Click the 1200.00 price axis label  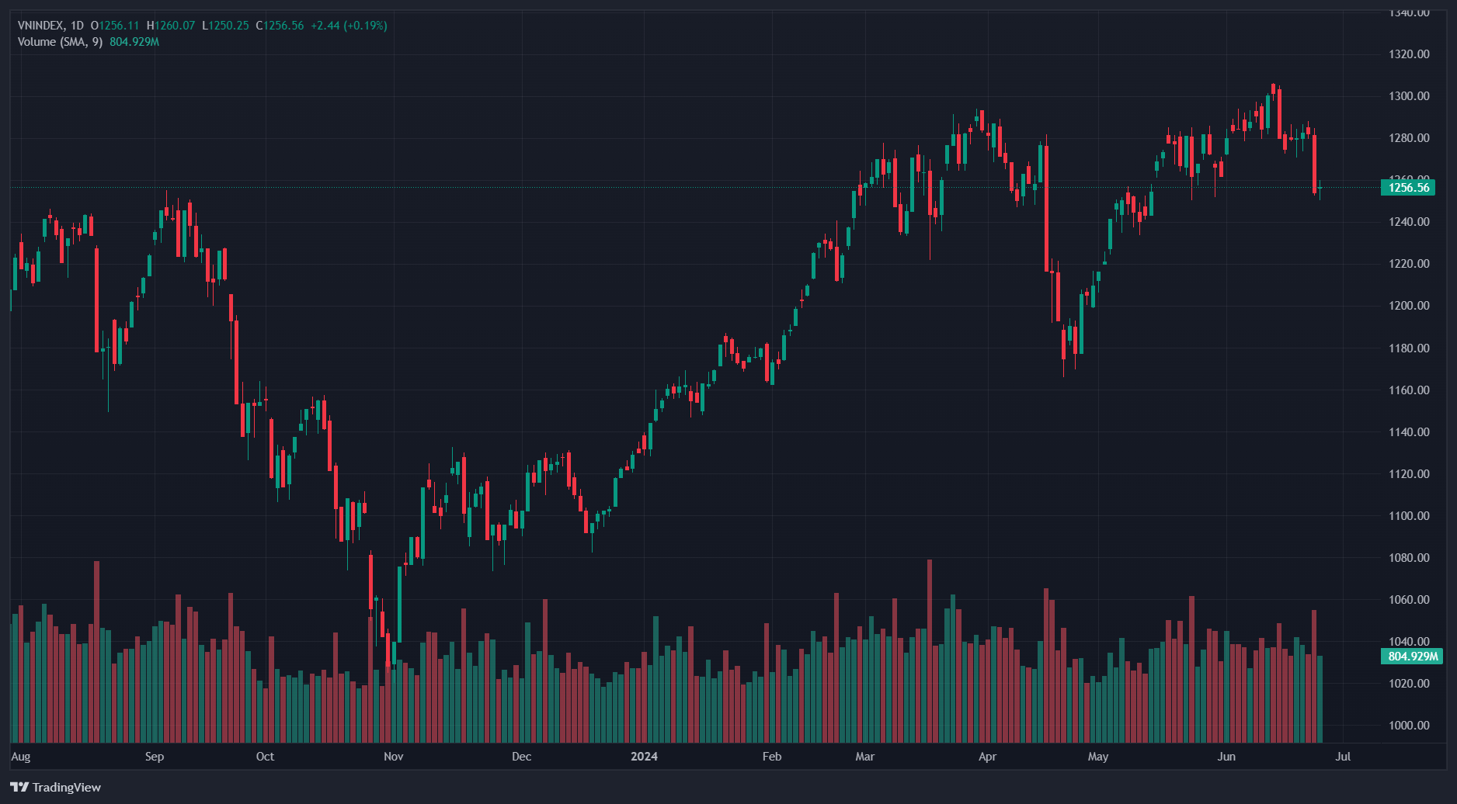click(1409, 306)
